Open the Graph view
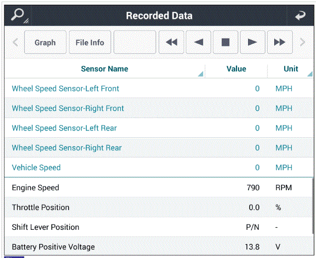Screen dimensions: 316x258 (45, 42)
